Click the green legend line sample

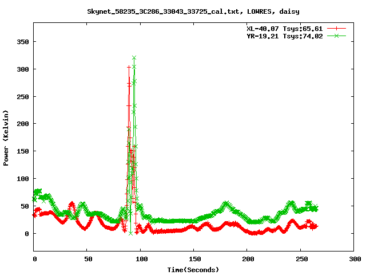pos(336,36)
